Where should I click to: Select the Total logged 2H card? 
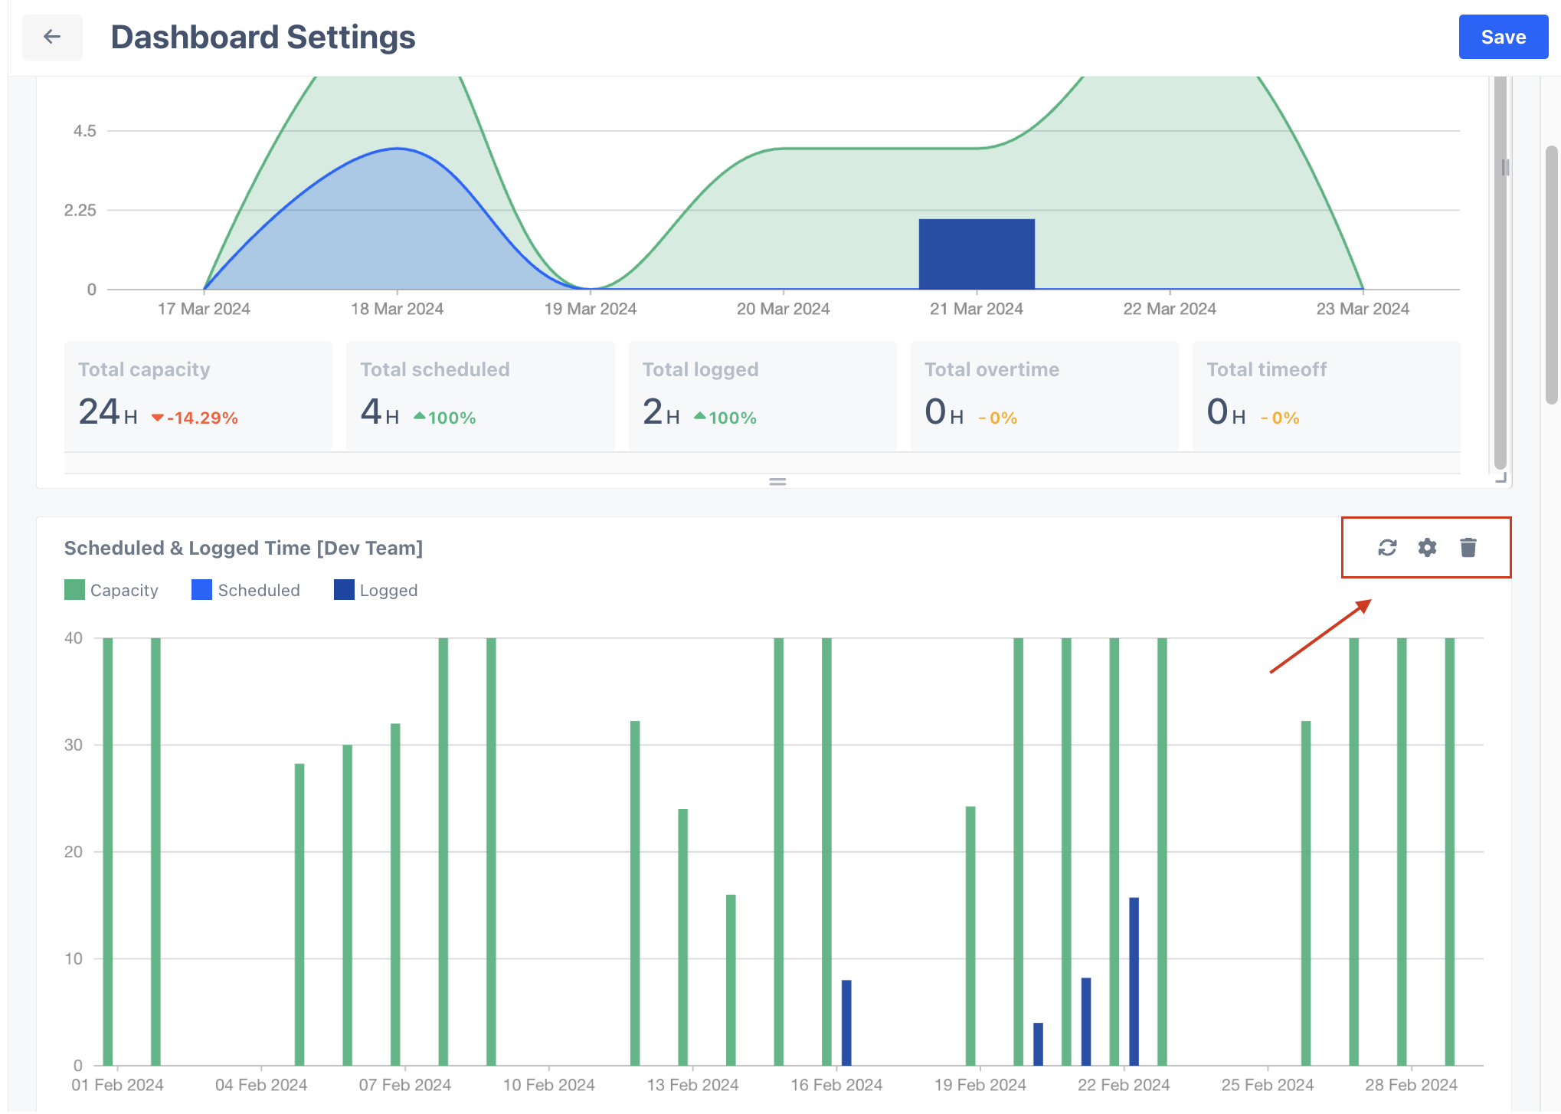[762, 395]
